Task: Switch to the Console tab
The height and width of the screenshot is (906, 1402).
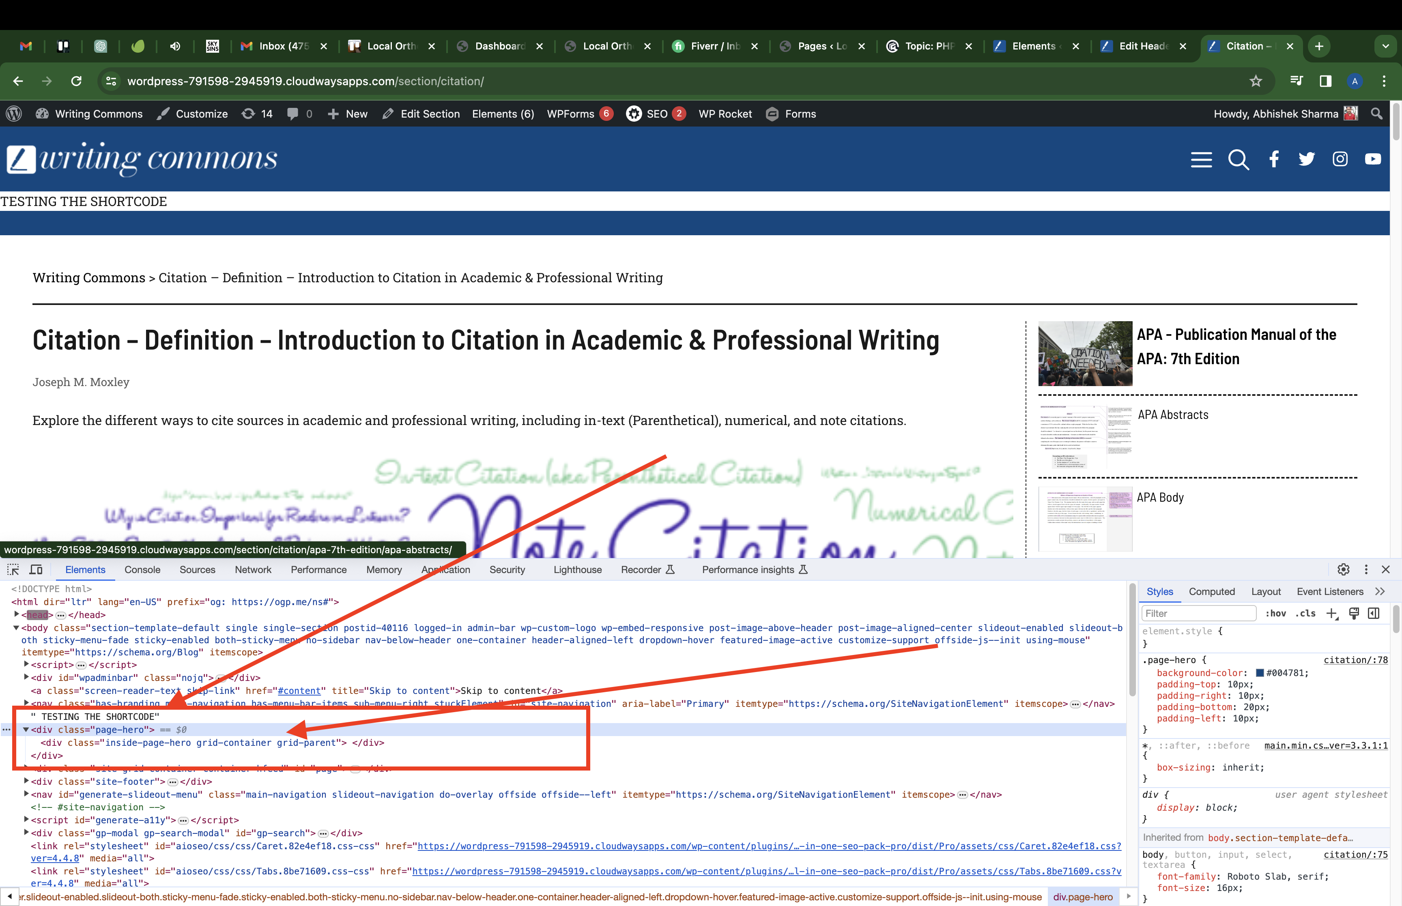Action: click(142, 569)
